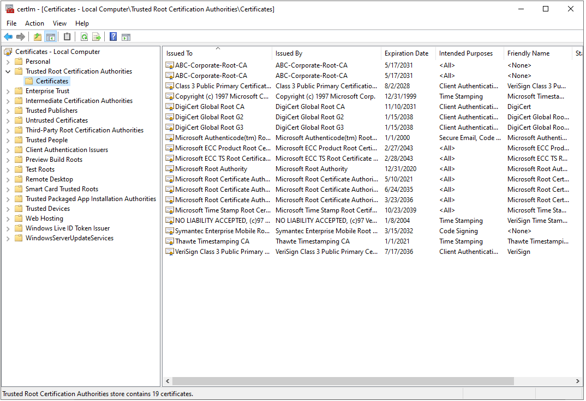Select the VeriSign Class 3 Public Primary certificate
Viewport: 586px width, 401px height.
click(x=222, y=252)
